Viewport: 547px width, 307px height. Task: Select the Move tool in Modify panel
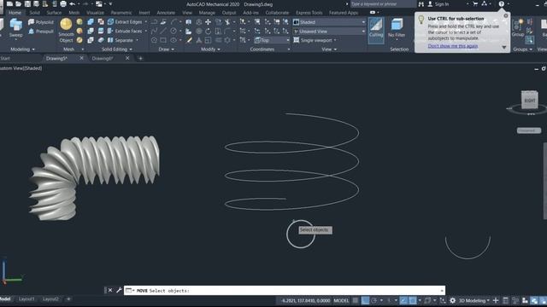coord(208,22)
